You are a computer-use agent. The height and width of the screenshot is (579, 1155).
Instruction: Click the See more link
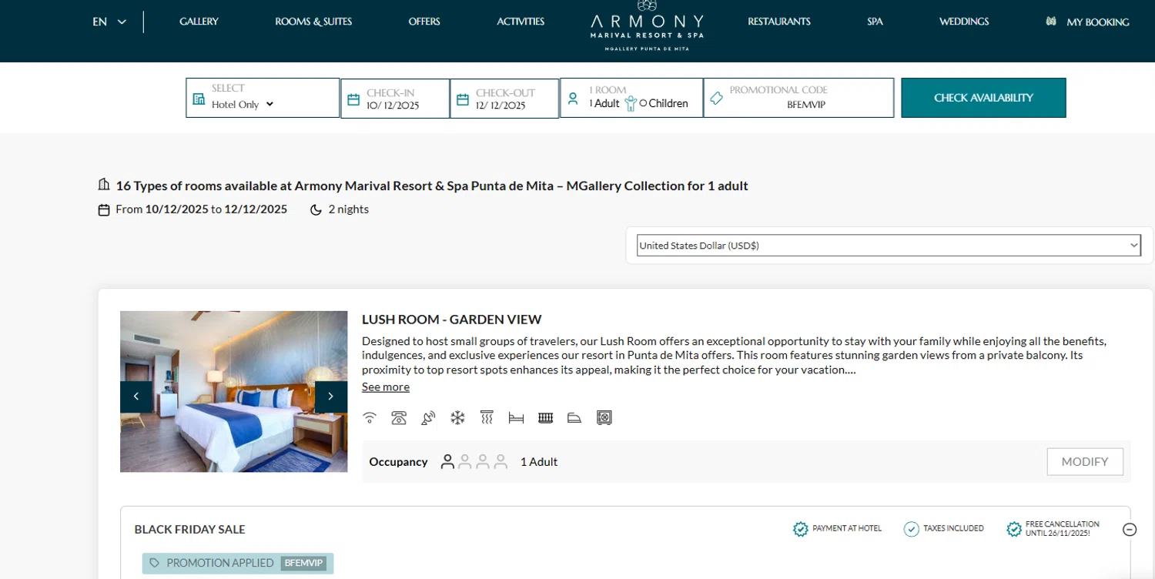[386, 387]
